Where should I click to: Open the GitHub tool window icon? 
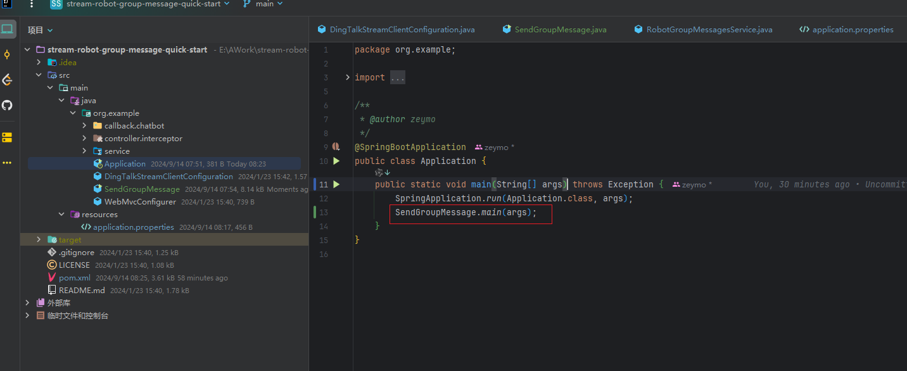tap(7, 105)
